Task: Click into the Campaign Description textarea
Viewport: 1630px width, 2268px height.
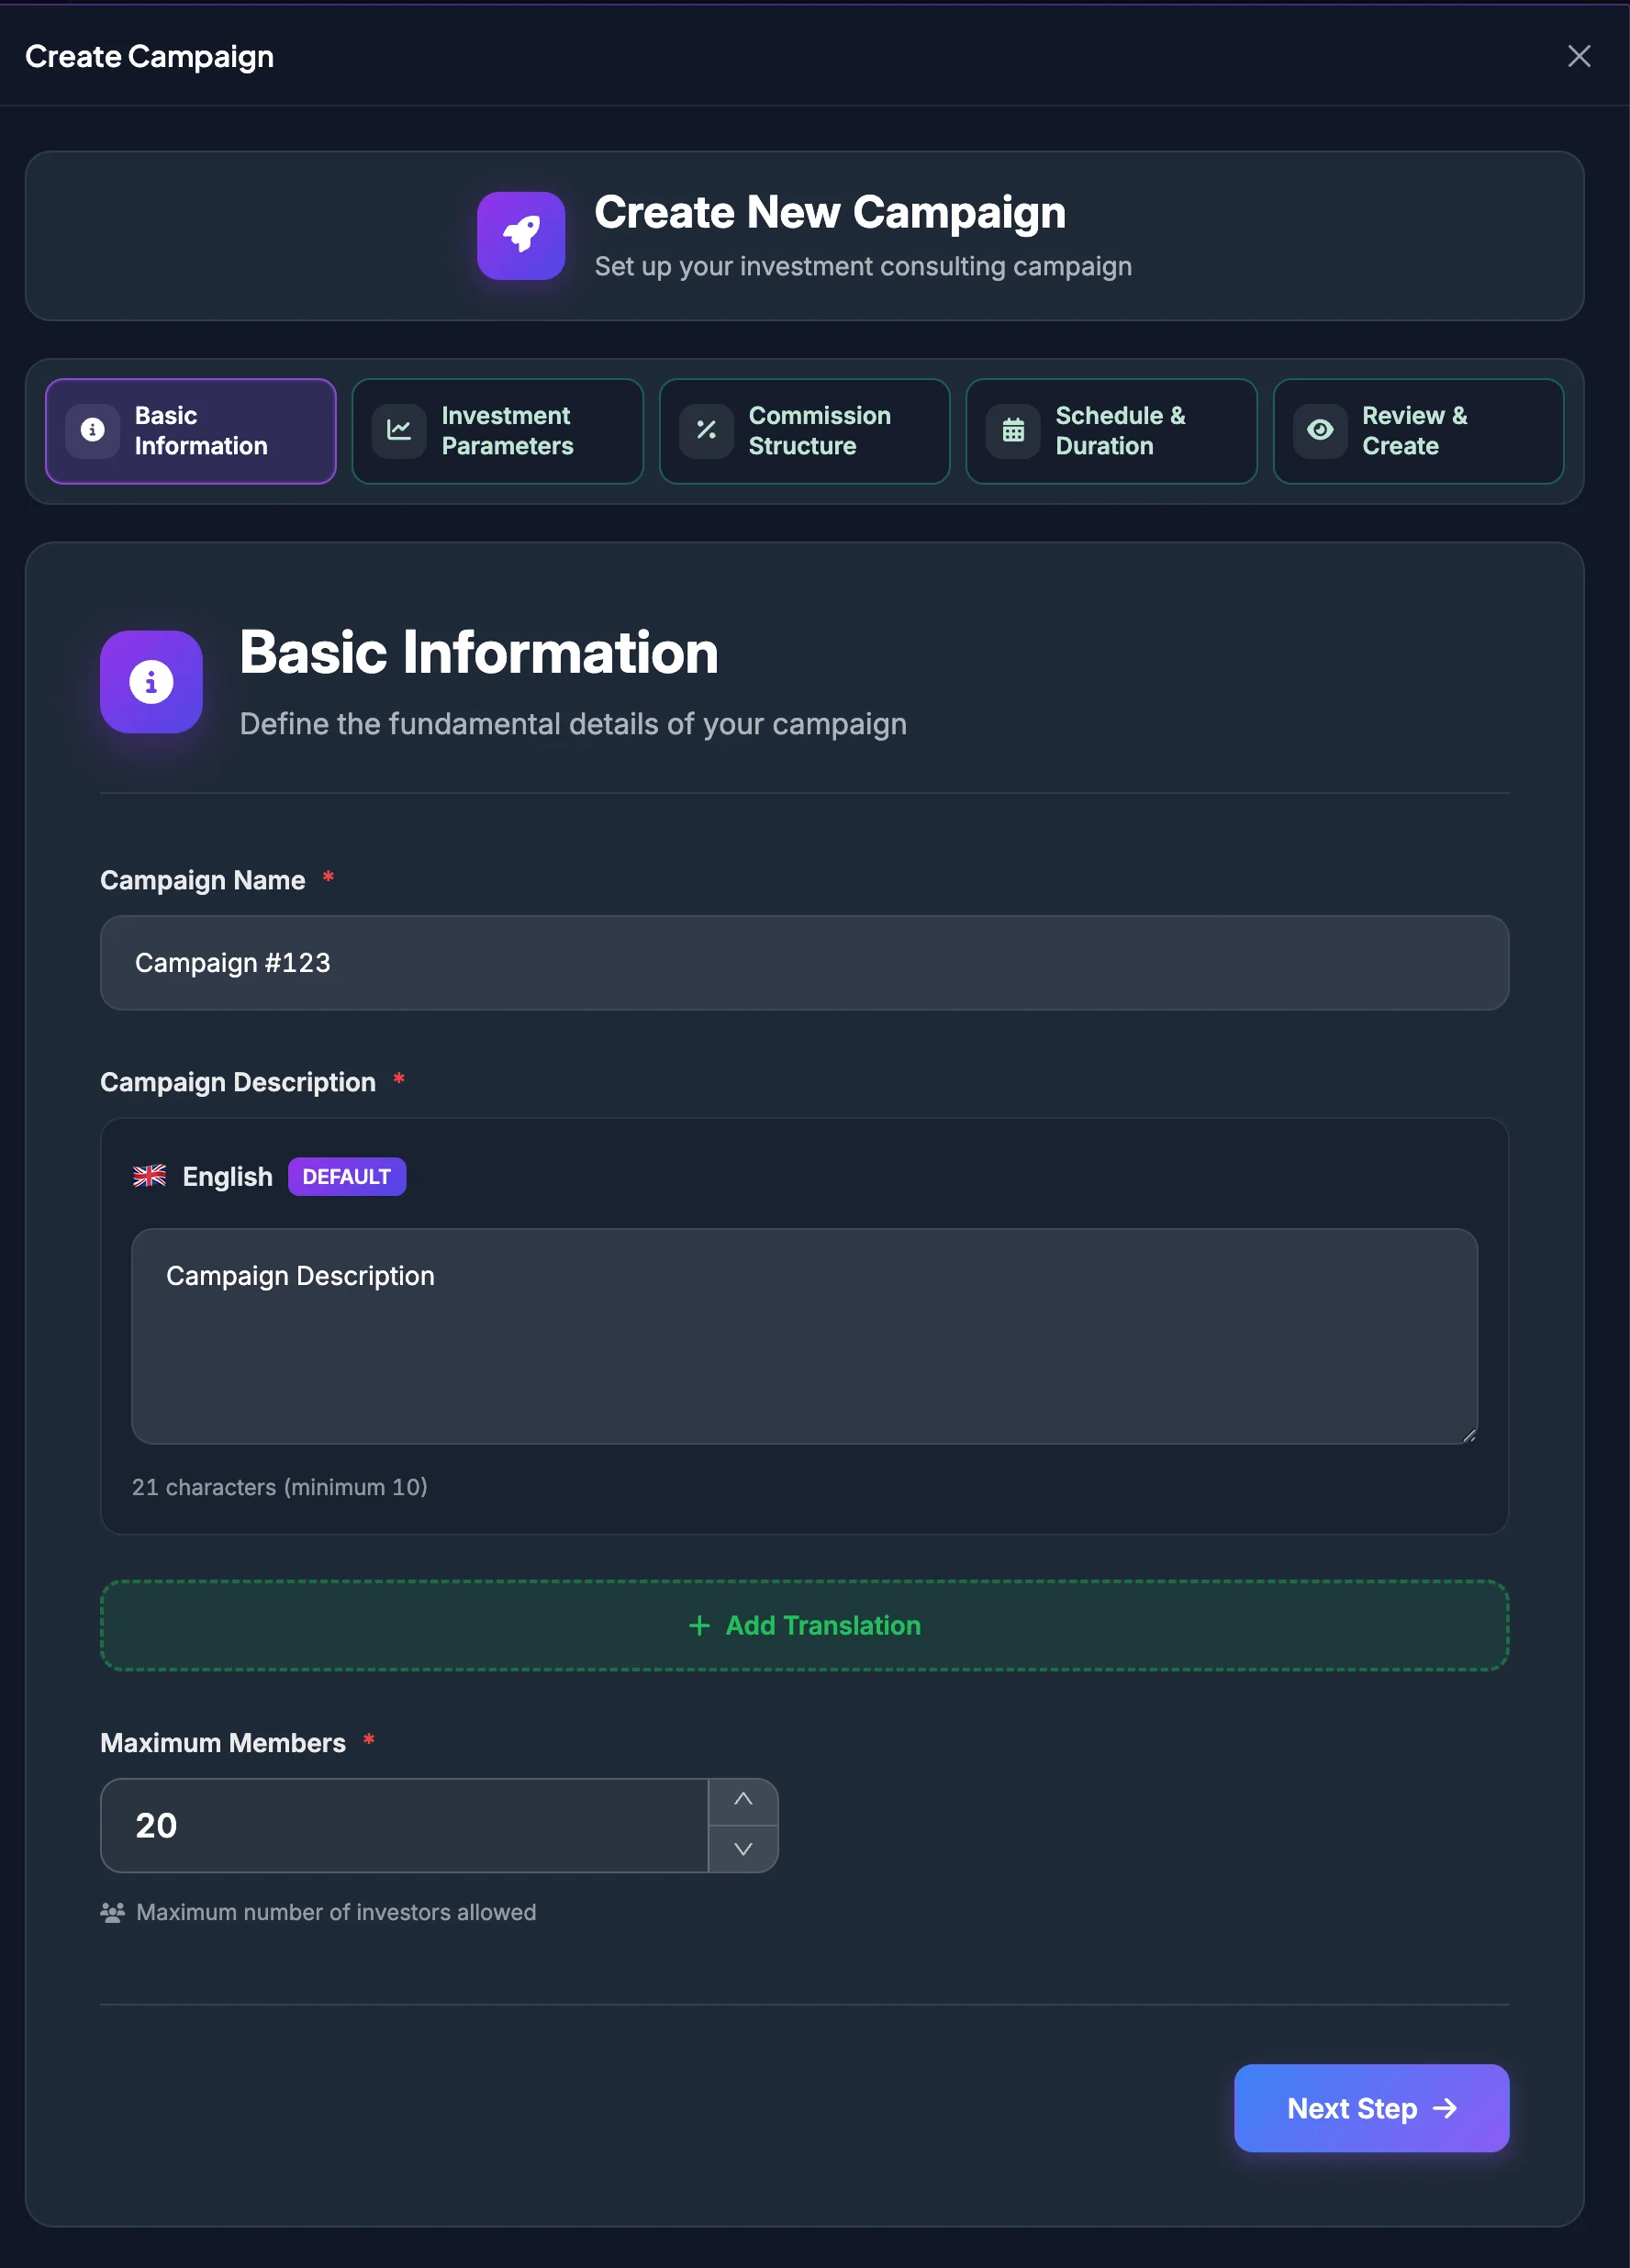Action: (x=804, y=1336)
